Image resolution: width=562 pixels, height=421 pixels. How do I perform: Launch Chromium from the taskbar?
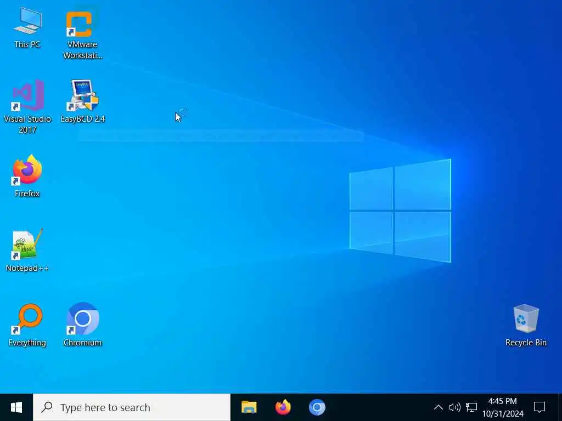pyautogui.click(x=317, y=407)
